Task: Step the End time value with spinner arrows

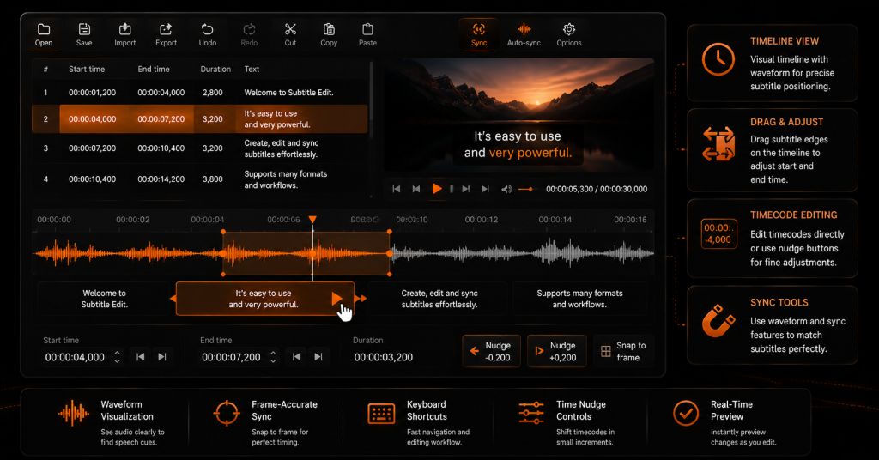Action: coord(273,357)
